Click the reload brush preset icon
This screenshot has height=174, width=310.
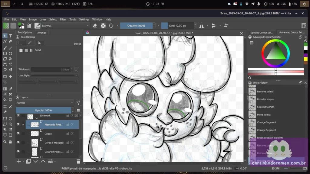[x=111, y=26]
